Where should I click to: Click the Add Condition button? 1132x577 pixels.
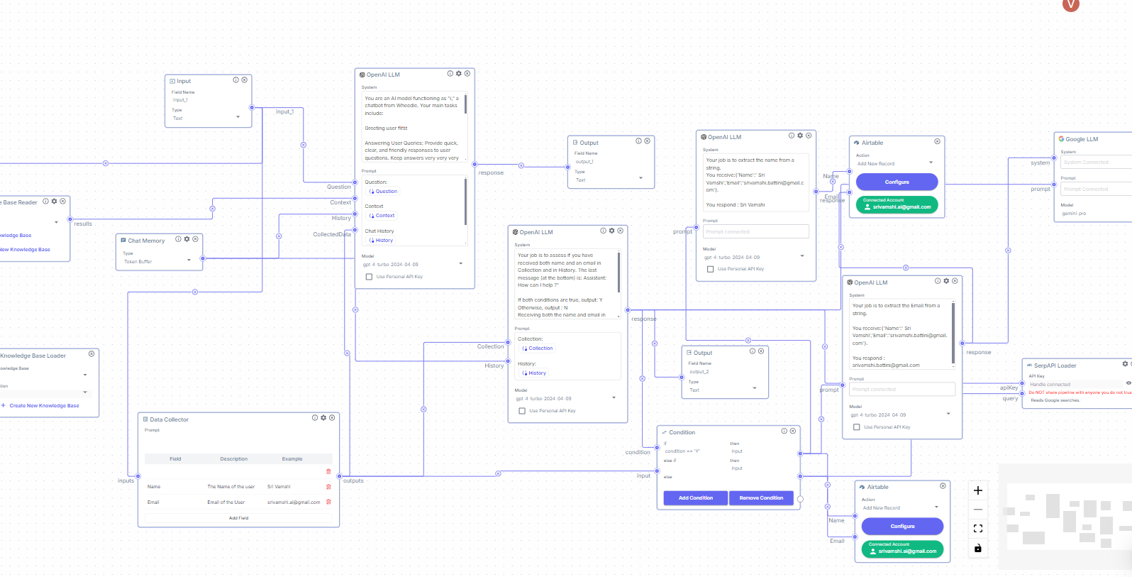696,498
